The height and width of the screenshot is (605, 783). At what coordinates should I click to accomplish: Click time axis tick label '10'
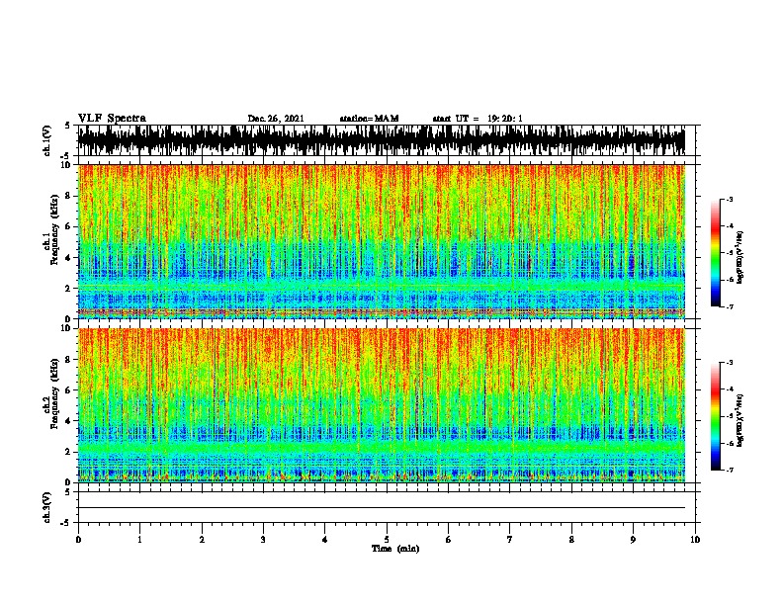[695, 540]
